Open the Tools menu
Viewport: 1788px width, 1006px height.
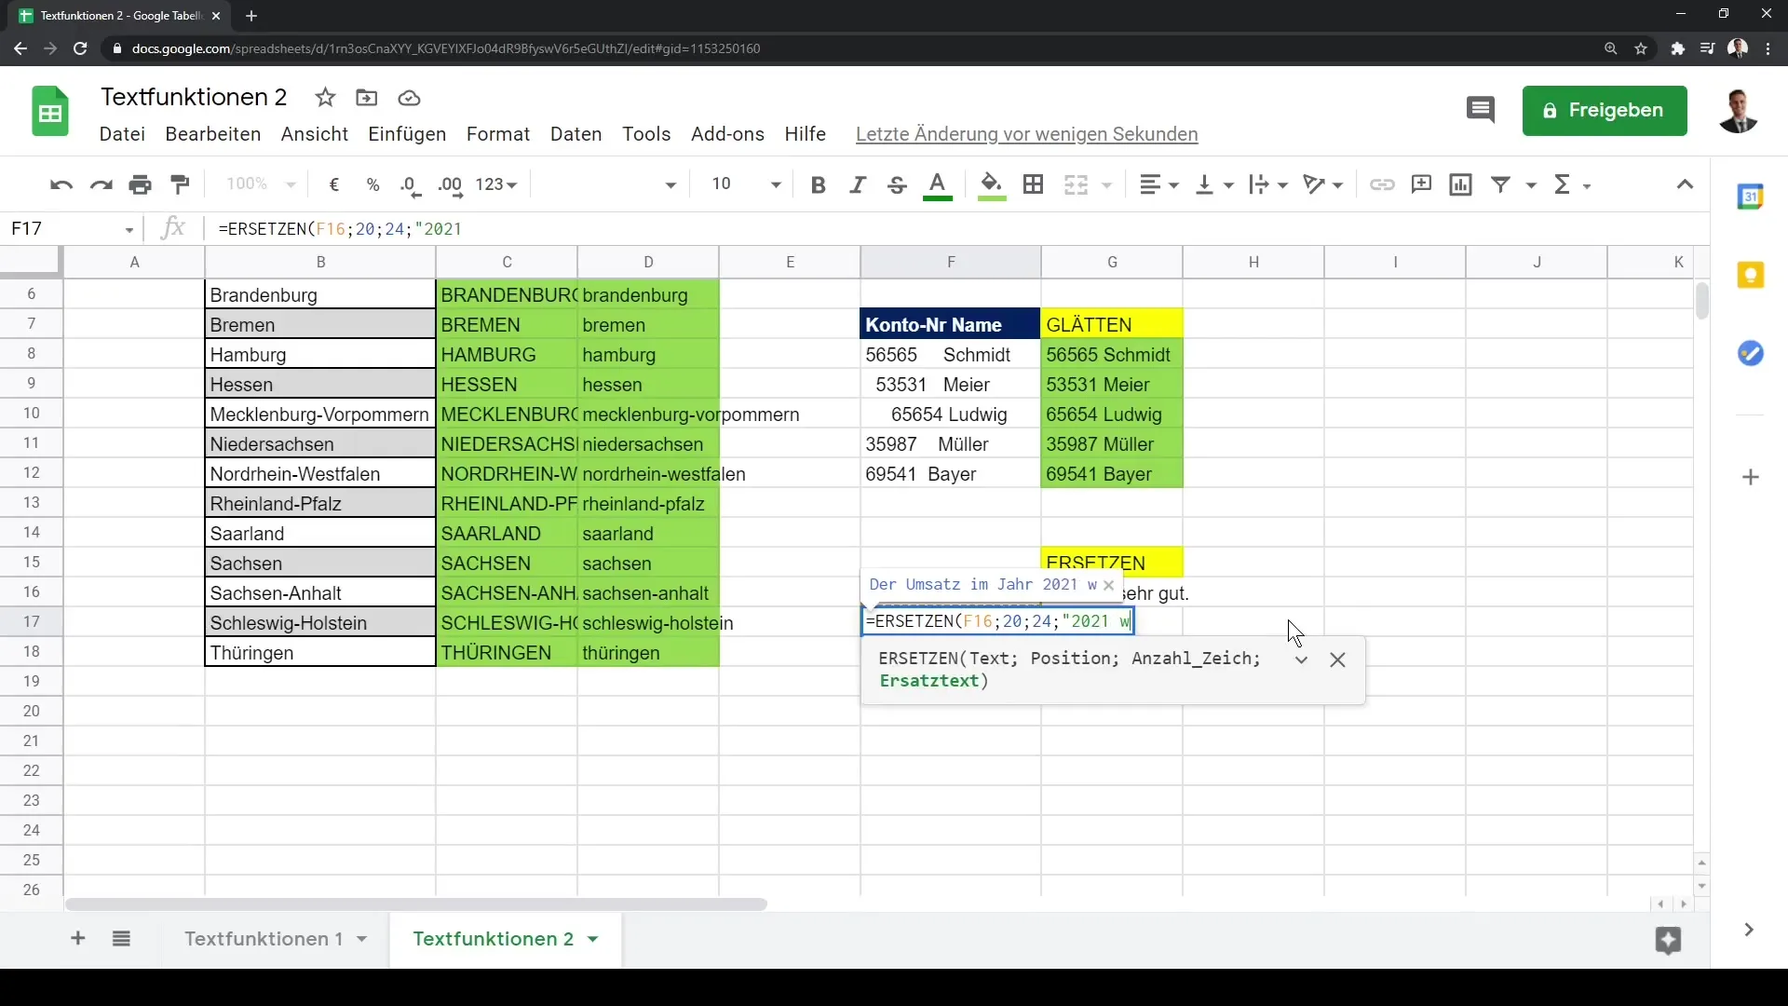coord(646,134)
